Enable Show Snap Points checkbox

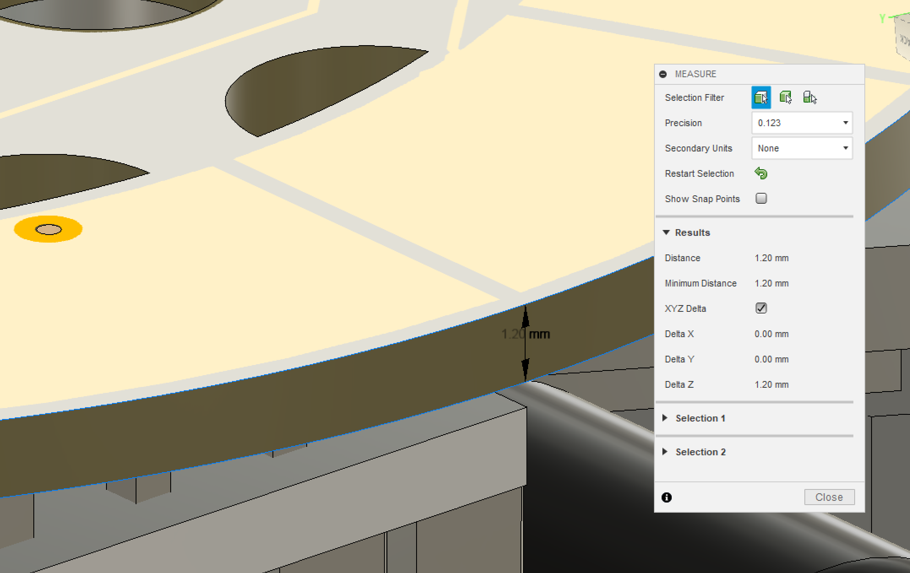pyautogui.click(x=761, y=198)
